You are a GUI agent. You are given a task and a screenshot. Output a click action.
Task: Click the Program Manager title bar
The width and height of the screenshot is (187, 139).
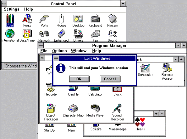coord(109,45)
